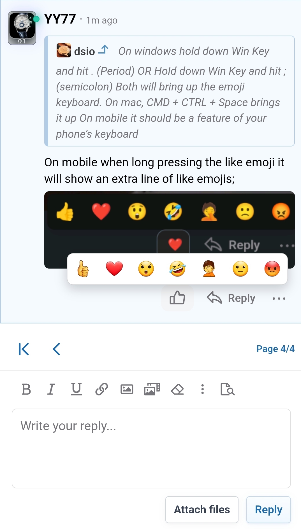Choose the angry face reaction in popup

(272, 269)
